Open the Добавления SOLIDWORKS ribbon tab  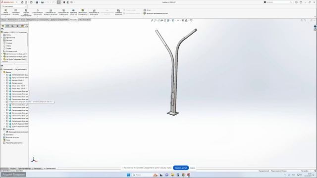click(x=59, y=20)
